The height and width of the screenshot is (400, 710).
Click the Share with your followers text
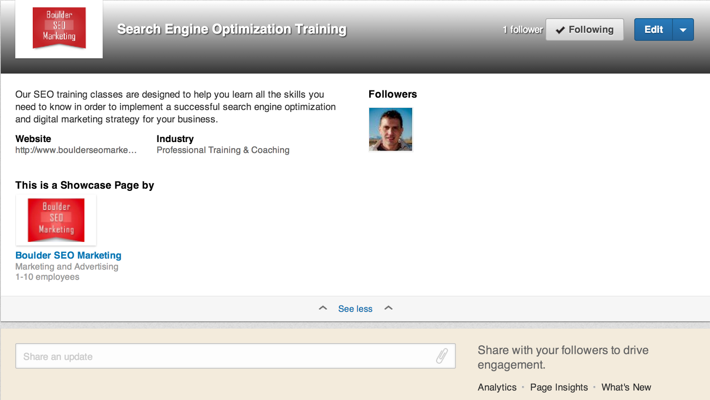tap(563, 357)
